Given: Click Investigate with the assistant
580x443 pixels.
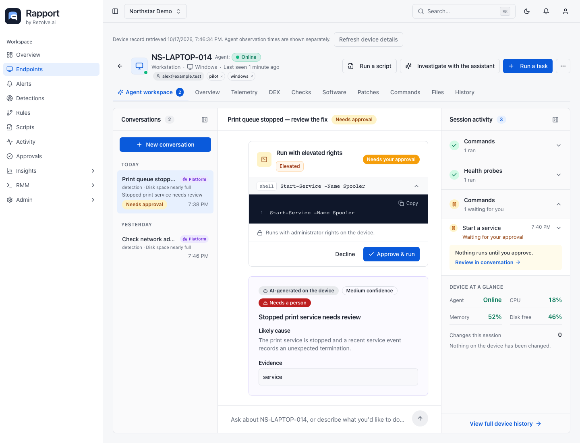Looking at the screenshot, I should pyautogui.click(x=450, y=66).
